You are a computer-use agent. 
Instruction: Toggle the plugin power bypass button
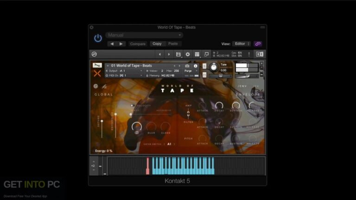98,38
